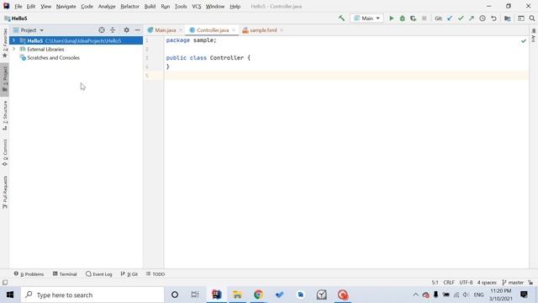Open the Structure side tab
Image resolution: width=538 pixels, height=303 pixels.
click(5, 115)
